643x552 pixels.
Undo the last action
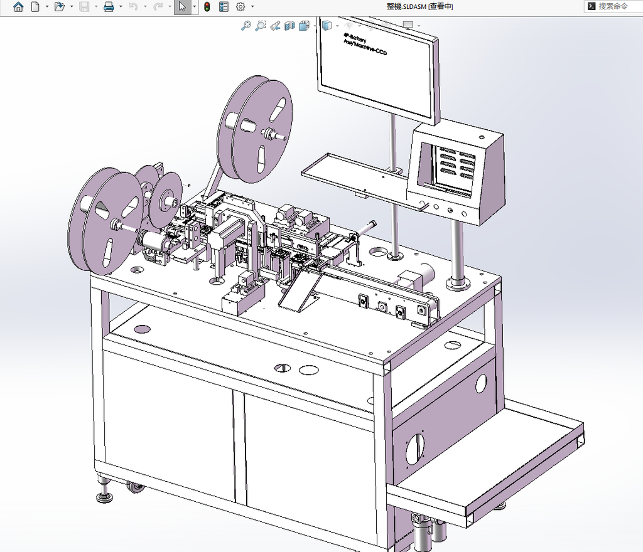tap(133, 6)
